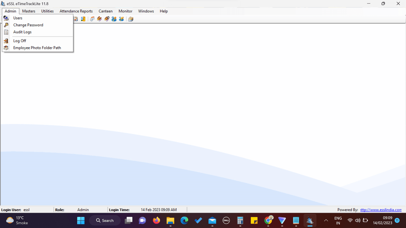Click the people group toolbar icon

tap(99, 19)
